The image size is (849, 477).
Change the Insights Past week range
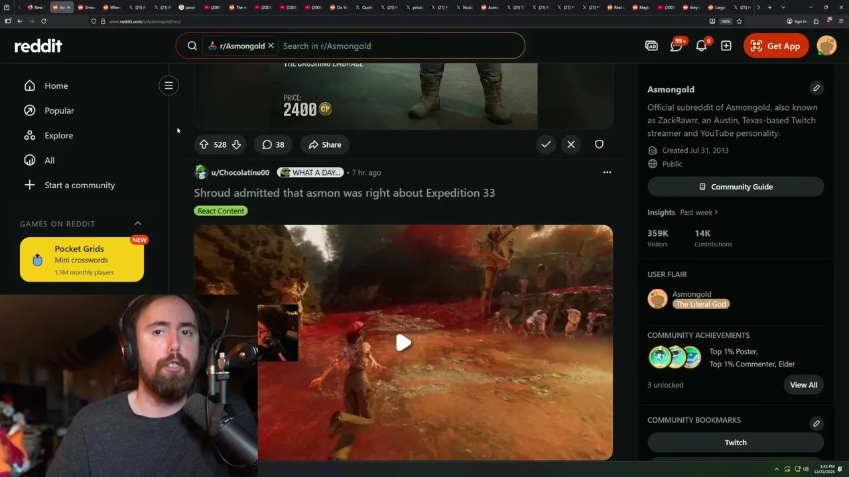point(699,212)
